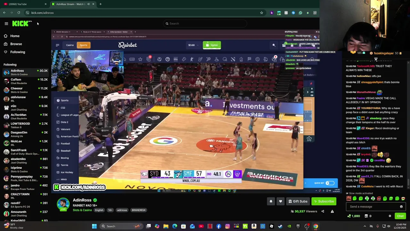Image resolution: width=410 pixels, height=231 pixels.
Task: Click the Kick search field
Action: tap(205, 23)
